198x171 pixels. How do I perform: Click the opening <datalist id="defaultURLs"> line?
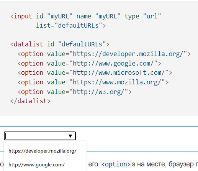coord(60,44)
